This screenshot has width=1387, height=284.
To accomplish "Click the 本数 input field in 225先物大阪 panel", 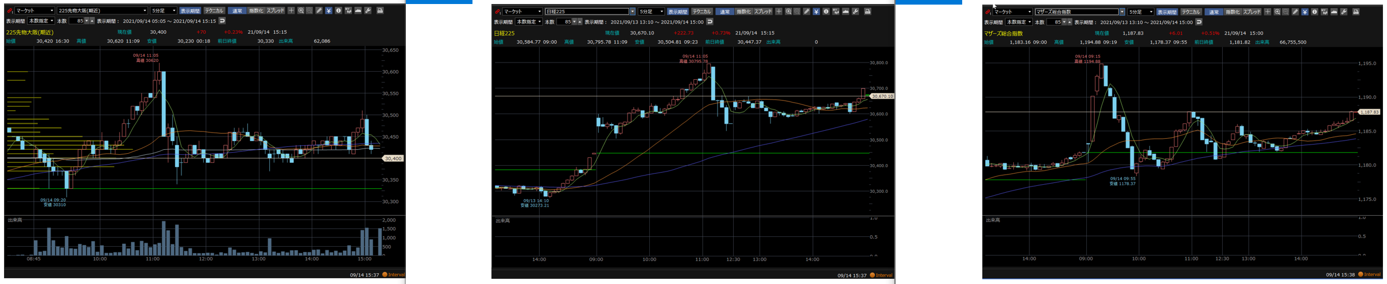I will (76, 21).
